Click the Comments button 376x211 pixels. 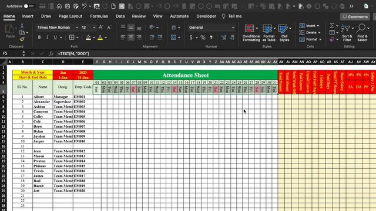355,16
